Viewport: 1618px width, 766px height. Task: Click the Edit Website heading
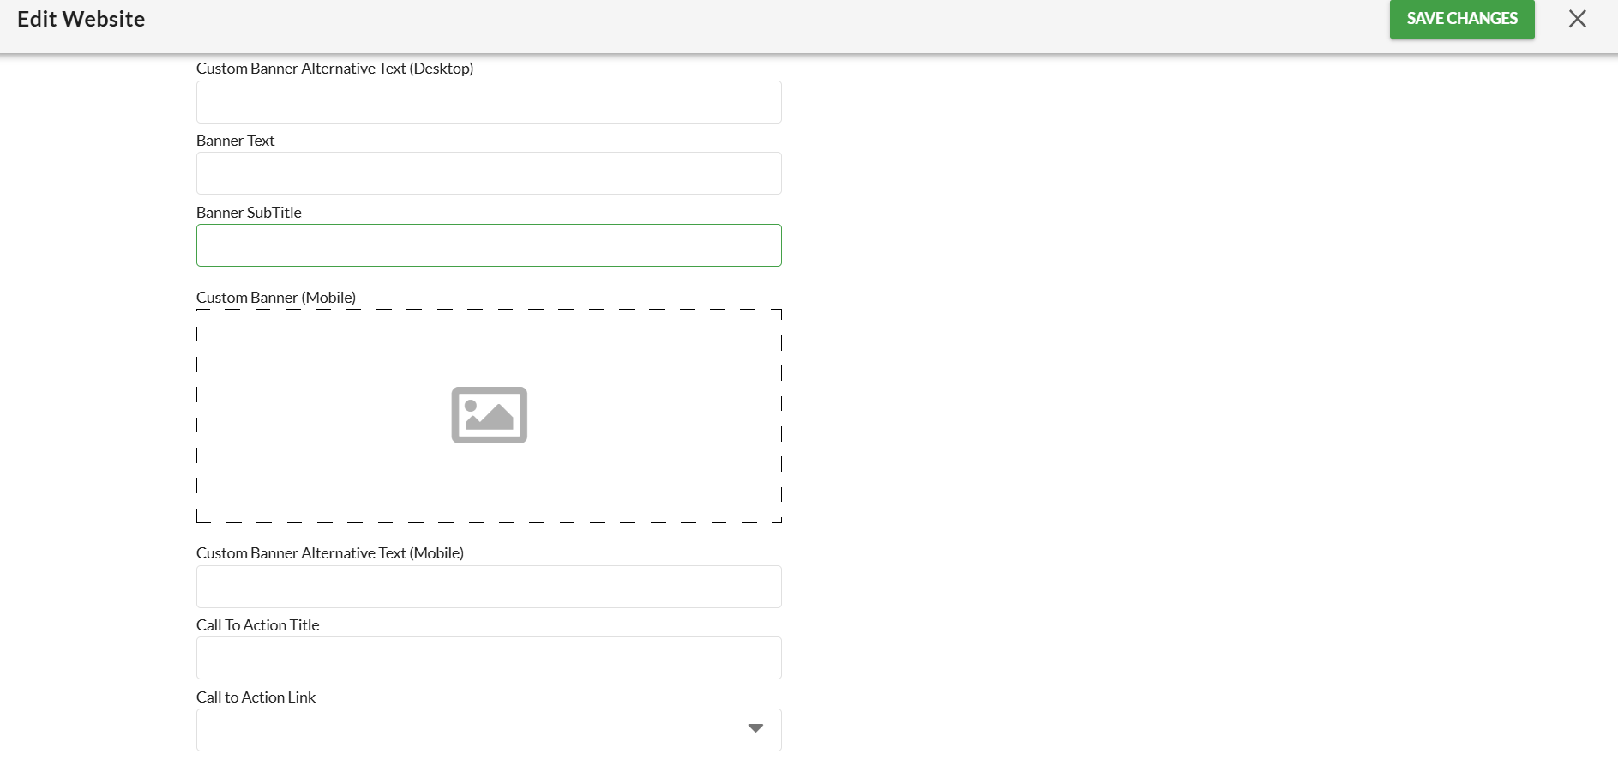81,19
